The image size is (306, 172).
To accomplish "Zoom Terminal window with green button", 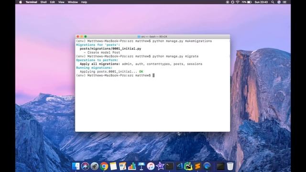I will (86, 36).
